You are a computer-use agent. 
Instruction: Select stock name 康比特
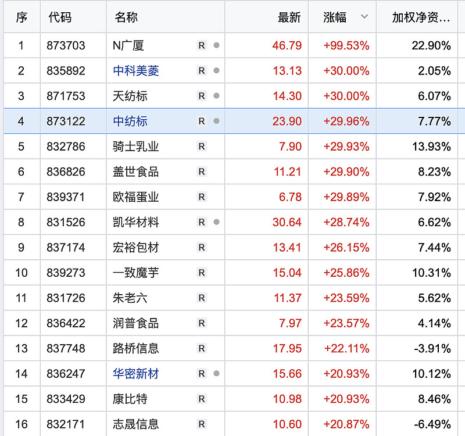click(x=130, y=399)
